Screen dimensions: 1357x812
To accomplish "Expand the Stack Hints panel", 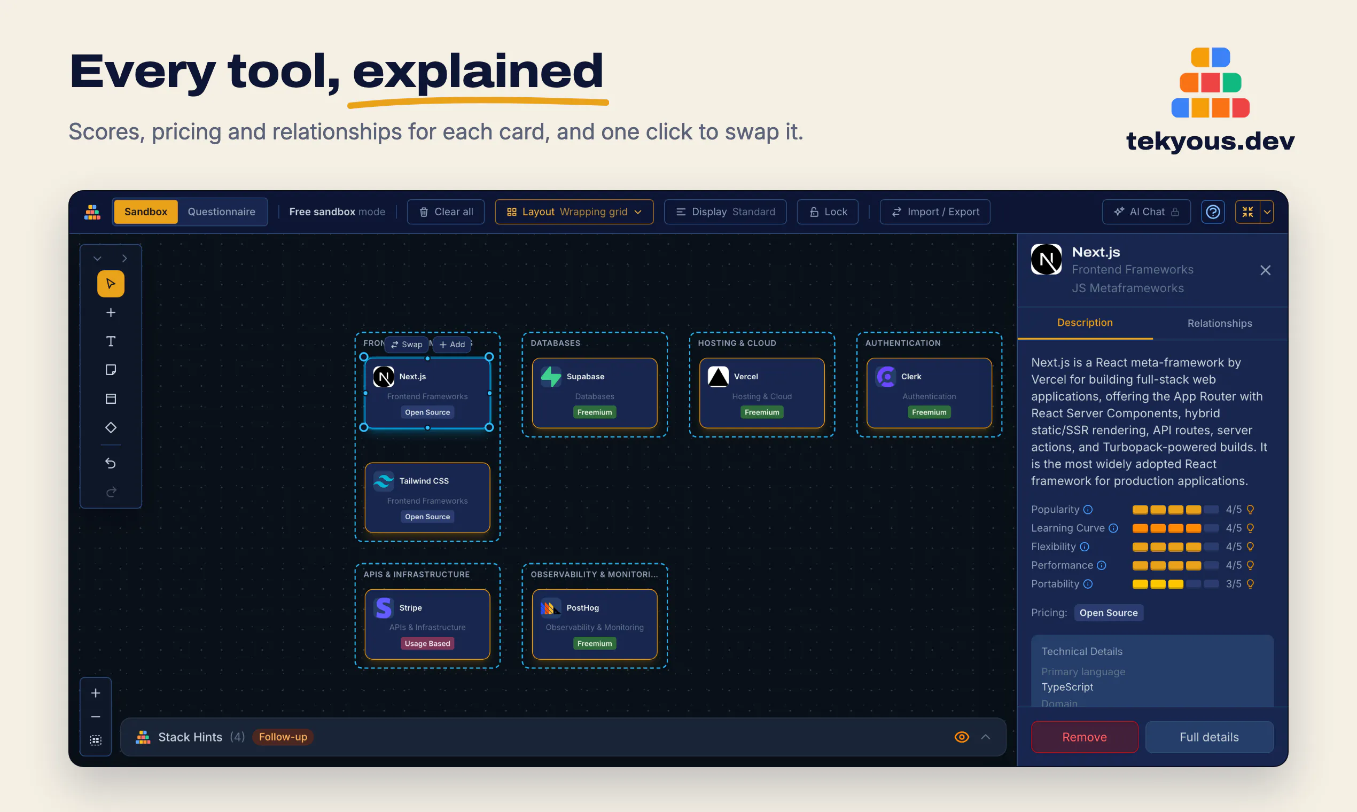I will point(986,737).
